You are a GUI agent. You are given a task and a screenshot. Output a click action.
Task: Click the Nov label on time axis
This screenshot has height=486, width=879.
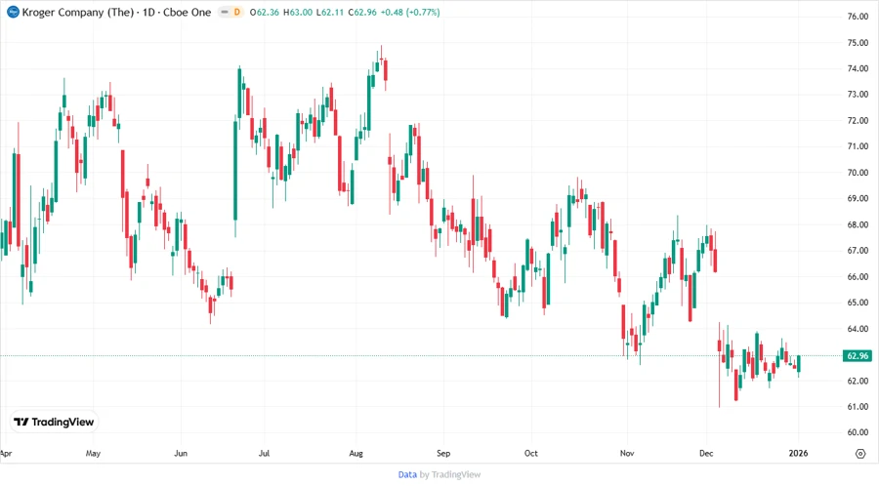coord(627,453)
